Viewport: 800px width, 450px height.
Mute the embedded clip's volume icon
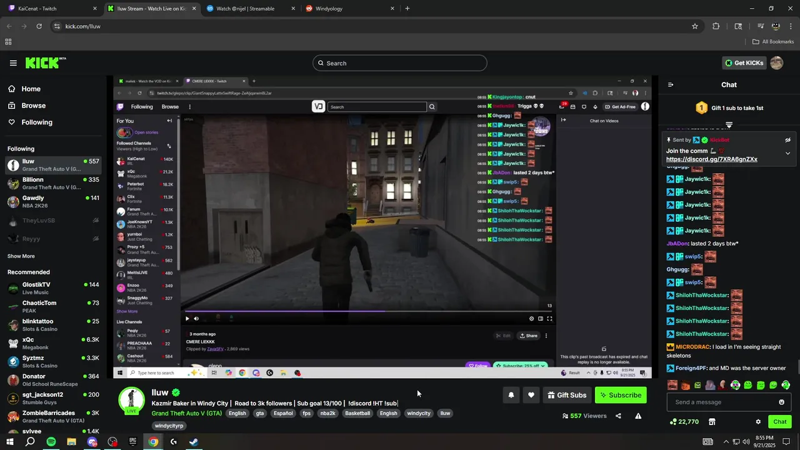point(196,319)
